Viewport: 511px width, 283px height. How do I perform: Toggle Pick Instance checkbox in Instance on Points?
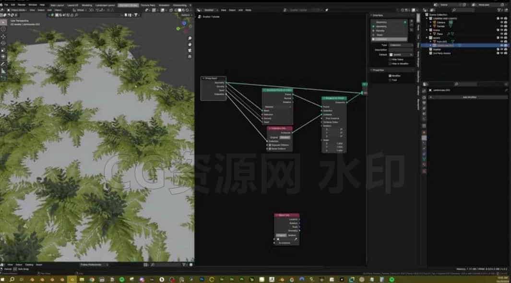coord(324,118)
